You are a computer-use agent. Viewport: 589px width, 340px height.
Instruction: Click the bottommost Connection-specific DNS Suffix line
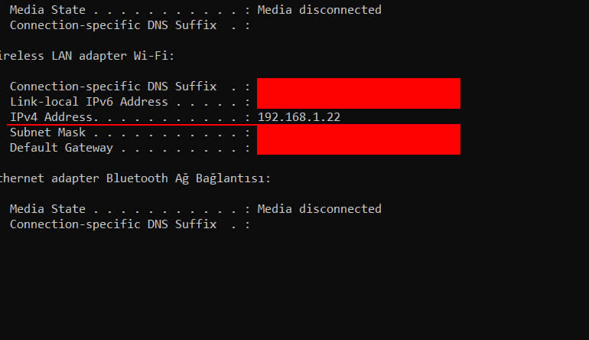click(x=113, y=224)
